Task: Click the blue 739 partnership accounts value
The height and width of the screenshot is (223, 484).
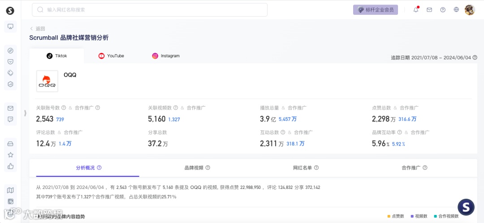Action: 60,120
